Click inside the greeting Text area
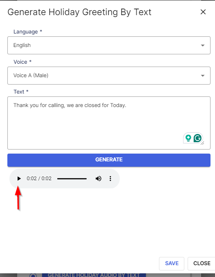 point(109,123)
